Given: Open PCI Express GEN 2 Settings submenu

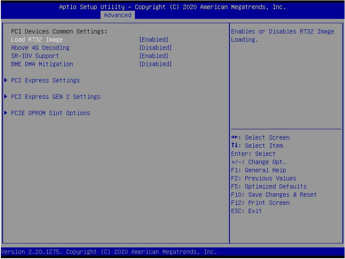Looking at the screenshot, I should pyautogui.click(x=56, y=97).
